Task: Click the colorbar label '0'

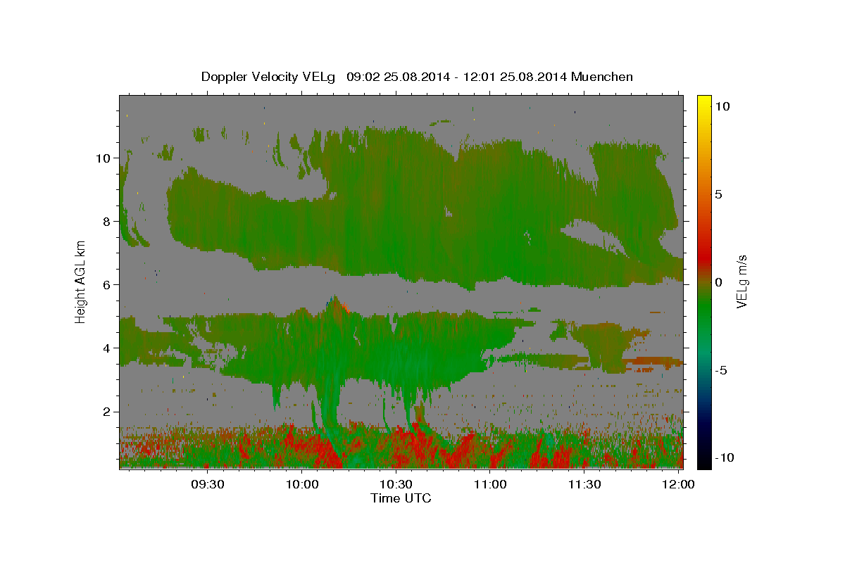Action: click(719, 282)
